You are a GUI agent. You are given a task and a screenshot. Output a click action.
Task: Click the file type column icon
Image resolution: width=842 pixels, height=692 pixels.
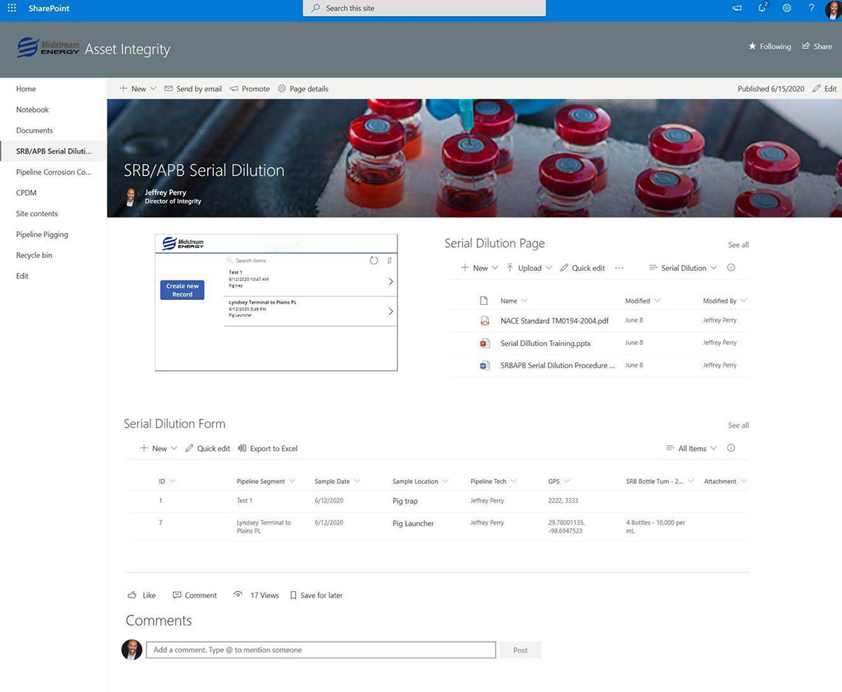[x=483, y=301]
